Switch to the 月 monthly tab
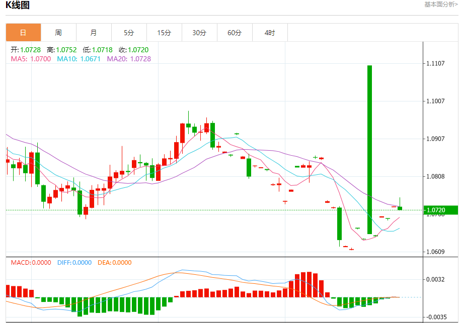Image resolution: width=461 pixels, height=323 pixels. [x=94, y=33]
